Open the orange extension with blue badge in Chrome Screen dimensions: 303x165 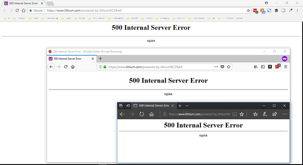[263, 11]
